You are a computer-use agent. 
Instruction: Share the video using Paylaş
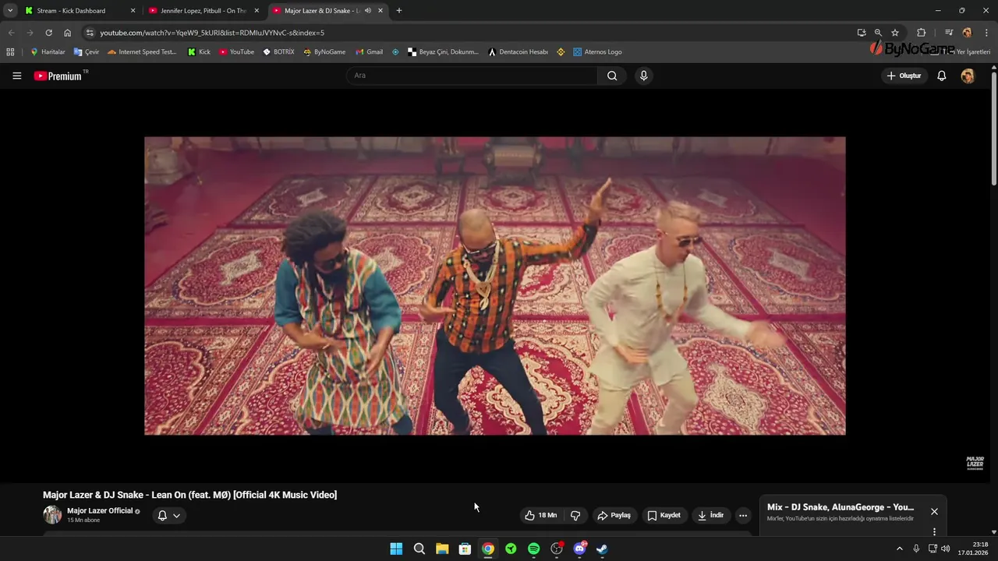[x=614, y=515]
